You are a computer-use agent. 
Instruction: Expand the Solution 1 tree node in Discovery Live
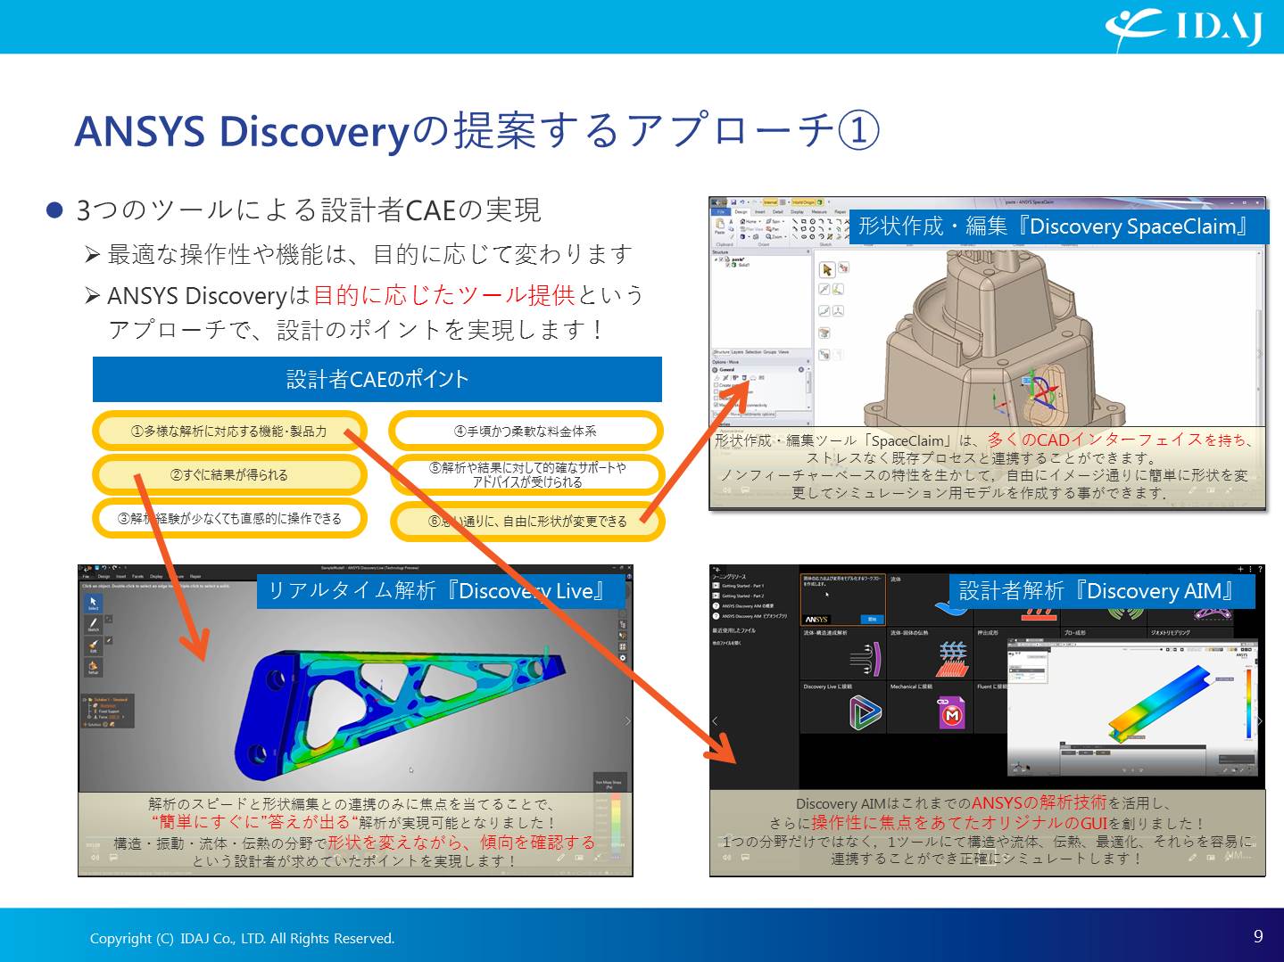coord(84,700)
